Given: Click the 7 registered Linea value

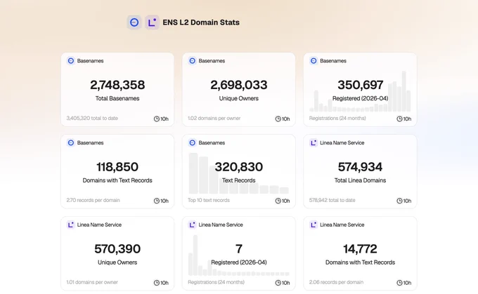Looking at the screenshot, I should tap(239, 249).
